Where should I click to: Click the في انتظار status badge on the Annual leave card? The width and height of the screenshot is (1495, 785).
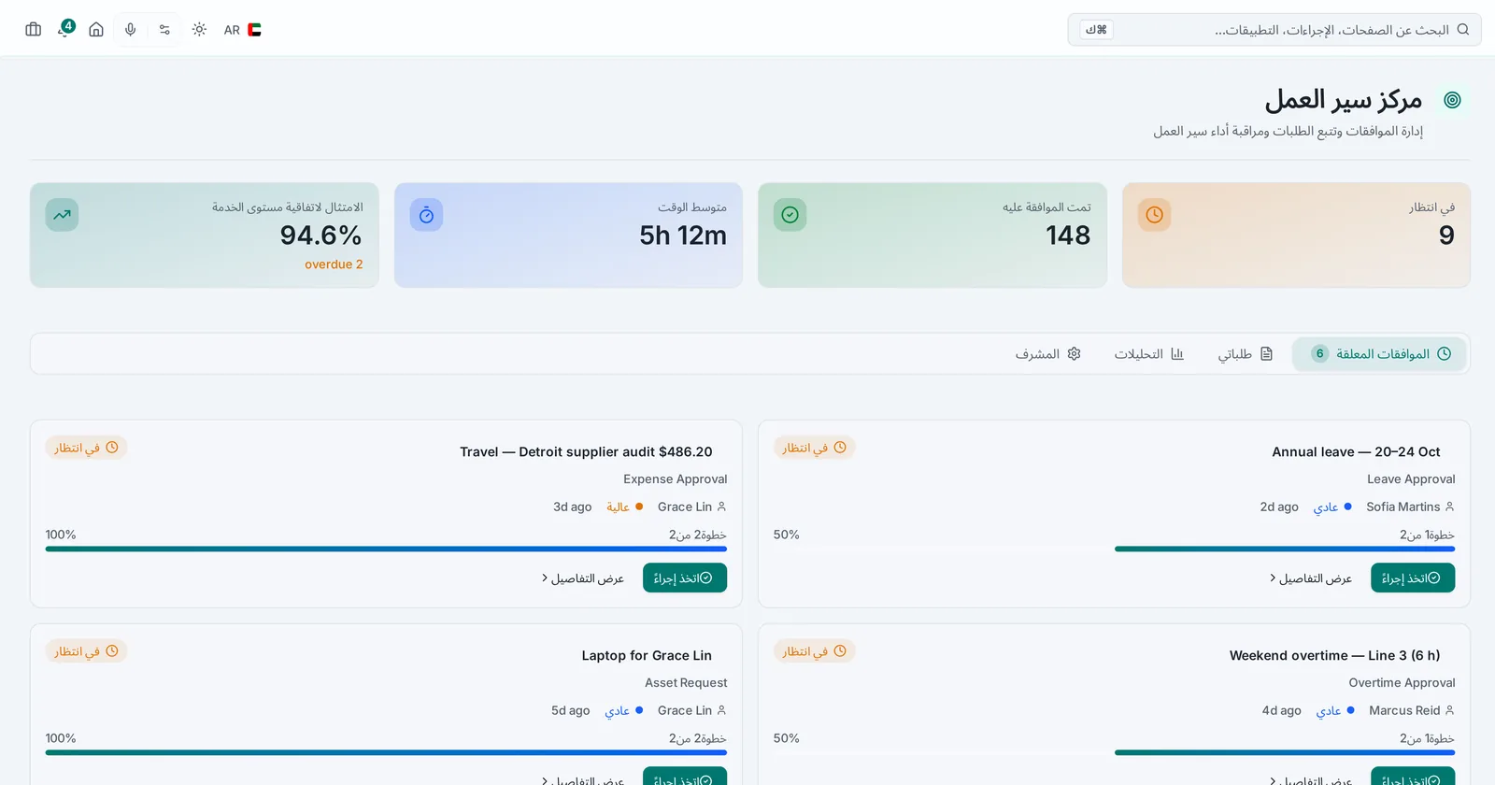(815, 448)
